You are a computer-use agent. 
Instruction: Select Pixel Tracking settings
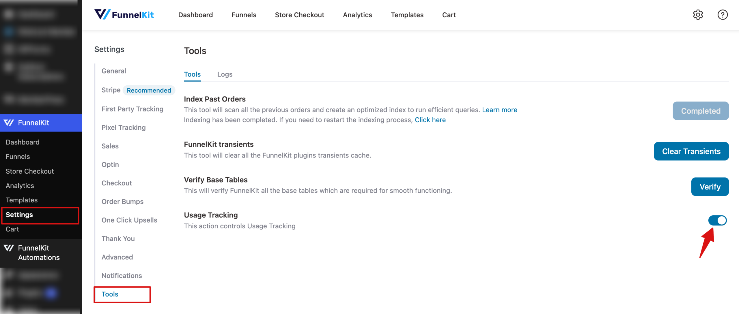pyautogui.click(x=123, y=127)
